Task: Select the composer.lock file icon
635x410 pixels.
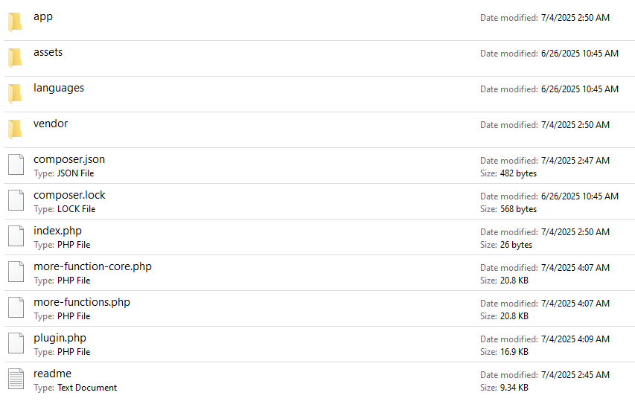Action: point(16,200)
